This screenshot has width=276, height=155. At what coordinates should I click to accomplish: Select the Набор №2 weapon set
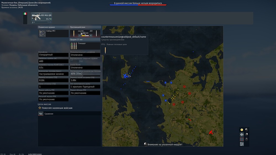(x=53, y=33)
